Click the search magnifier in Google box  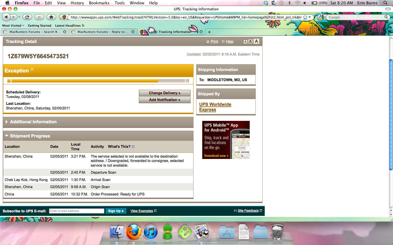(x=386, y=17)
